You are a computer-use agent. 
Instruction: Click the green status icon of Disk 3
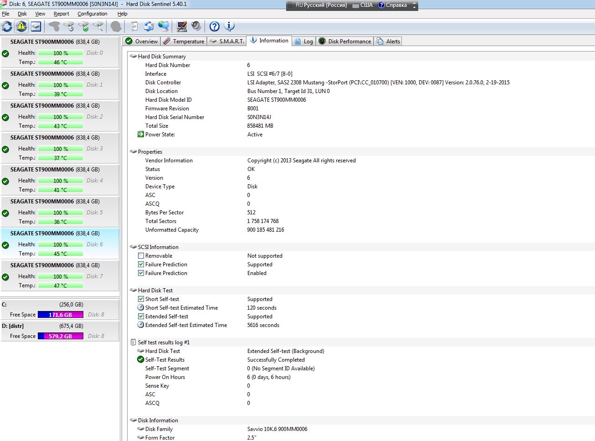coord(5,149)
